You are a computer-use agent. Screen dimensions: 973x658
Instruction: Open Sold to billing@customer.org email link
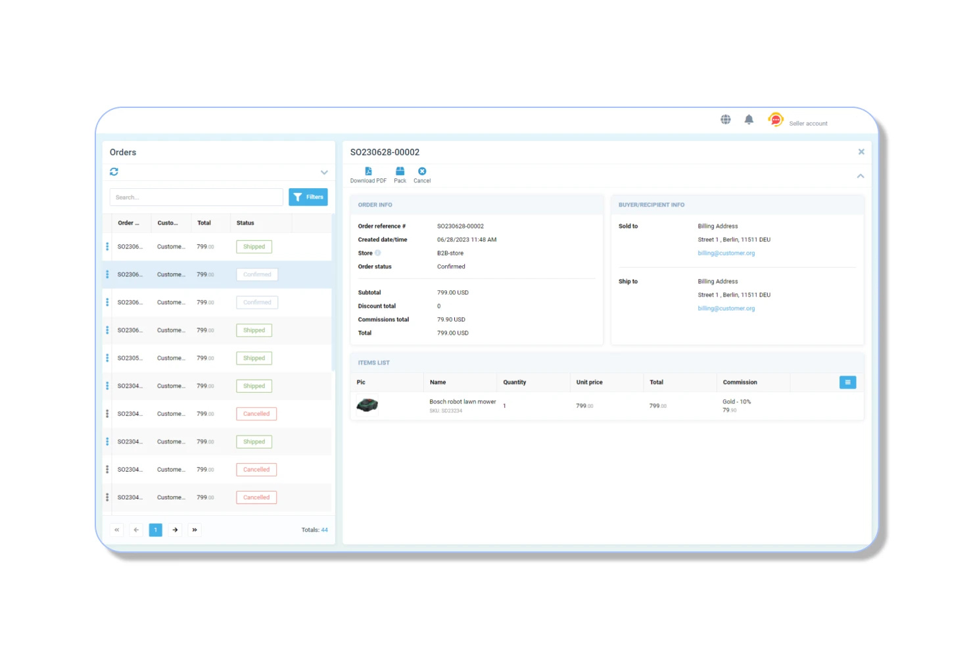[x=726, y=253]
